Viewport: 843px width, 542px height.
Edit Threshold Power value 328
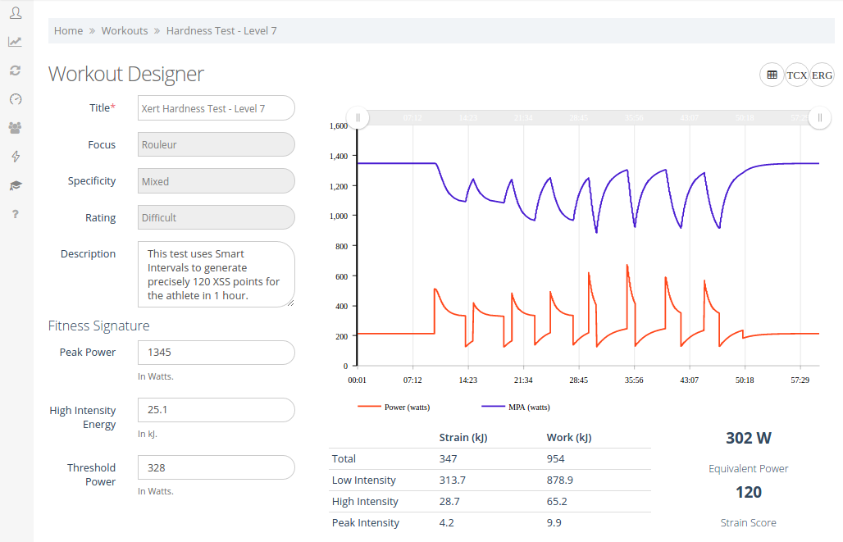click(216, 468)
